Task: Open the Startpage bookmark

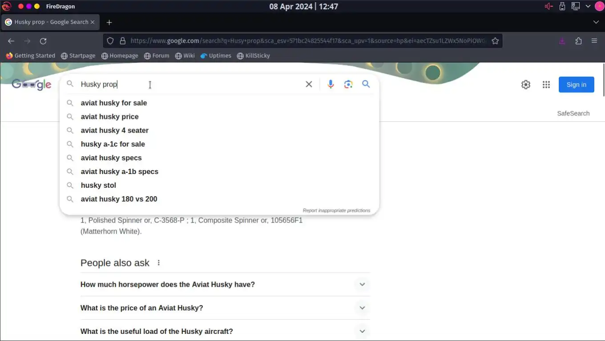Action: click(78, 56)
